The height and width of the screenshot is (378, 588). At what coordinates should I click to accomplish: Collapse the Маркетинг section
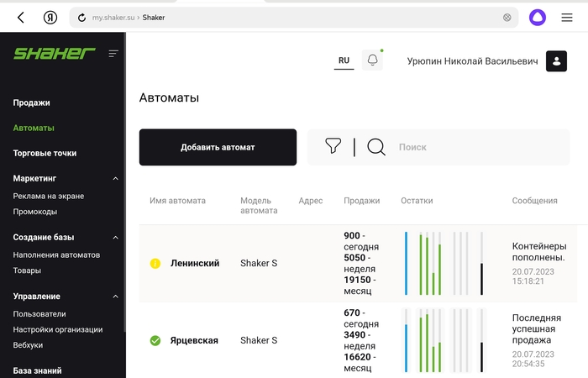click(x=116, y=179)
